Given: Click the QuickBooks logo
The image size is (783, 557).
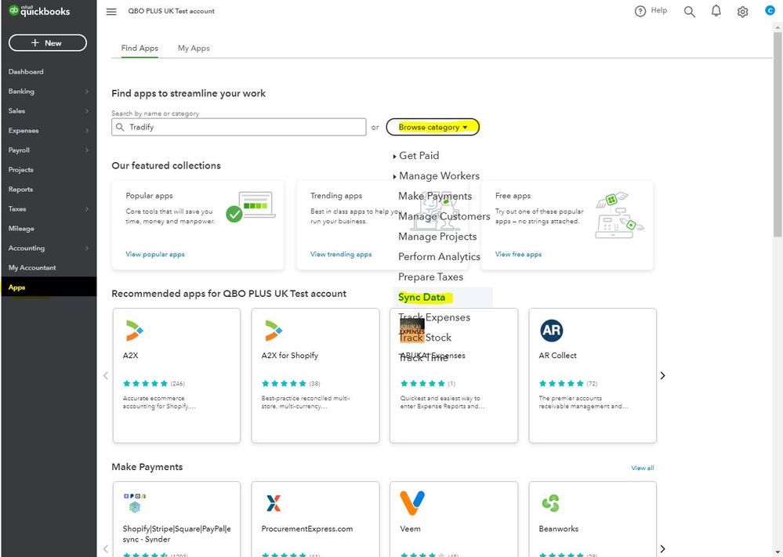Looking at the screenshot, I should click(39, 11).
